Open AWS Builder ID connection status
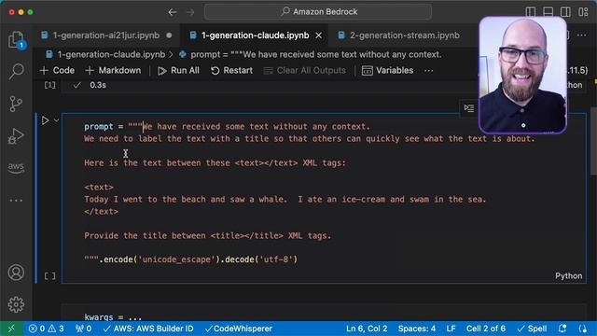 coord(148,329)
